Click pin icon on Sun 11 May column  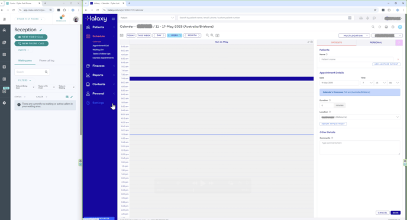(x=308, y=42)
